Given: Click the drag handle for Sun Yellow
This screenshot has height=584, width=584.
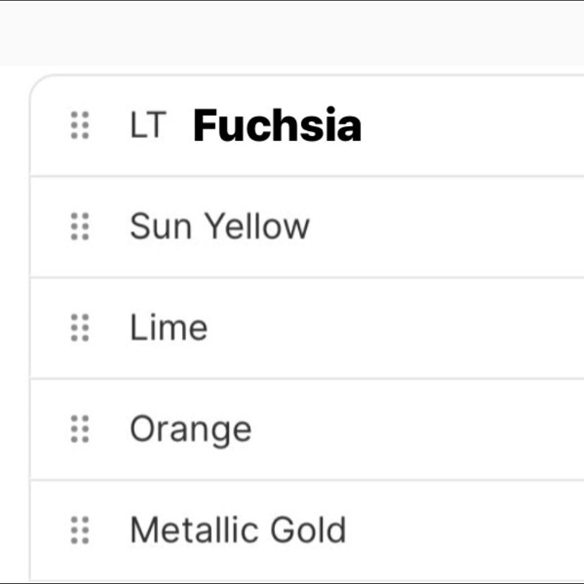Looking at the screenshot, I should [x=80, y=227].
